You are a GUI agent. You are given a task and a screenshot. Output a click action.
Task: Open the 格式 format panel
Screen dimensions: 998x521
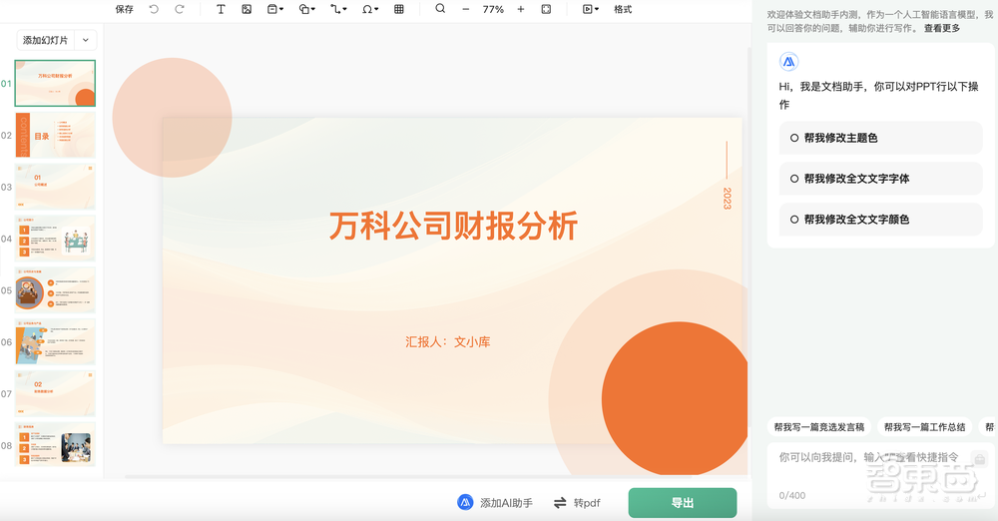point(623,10)
